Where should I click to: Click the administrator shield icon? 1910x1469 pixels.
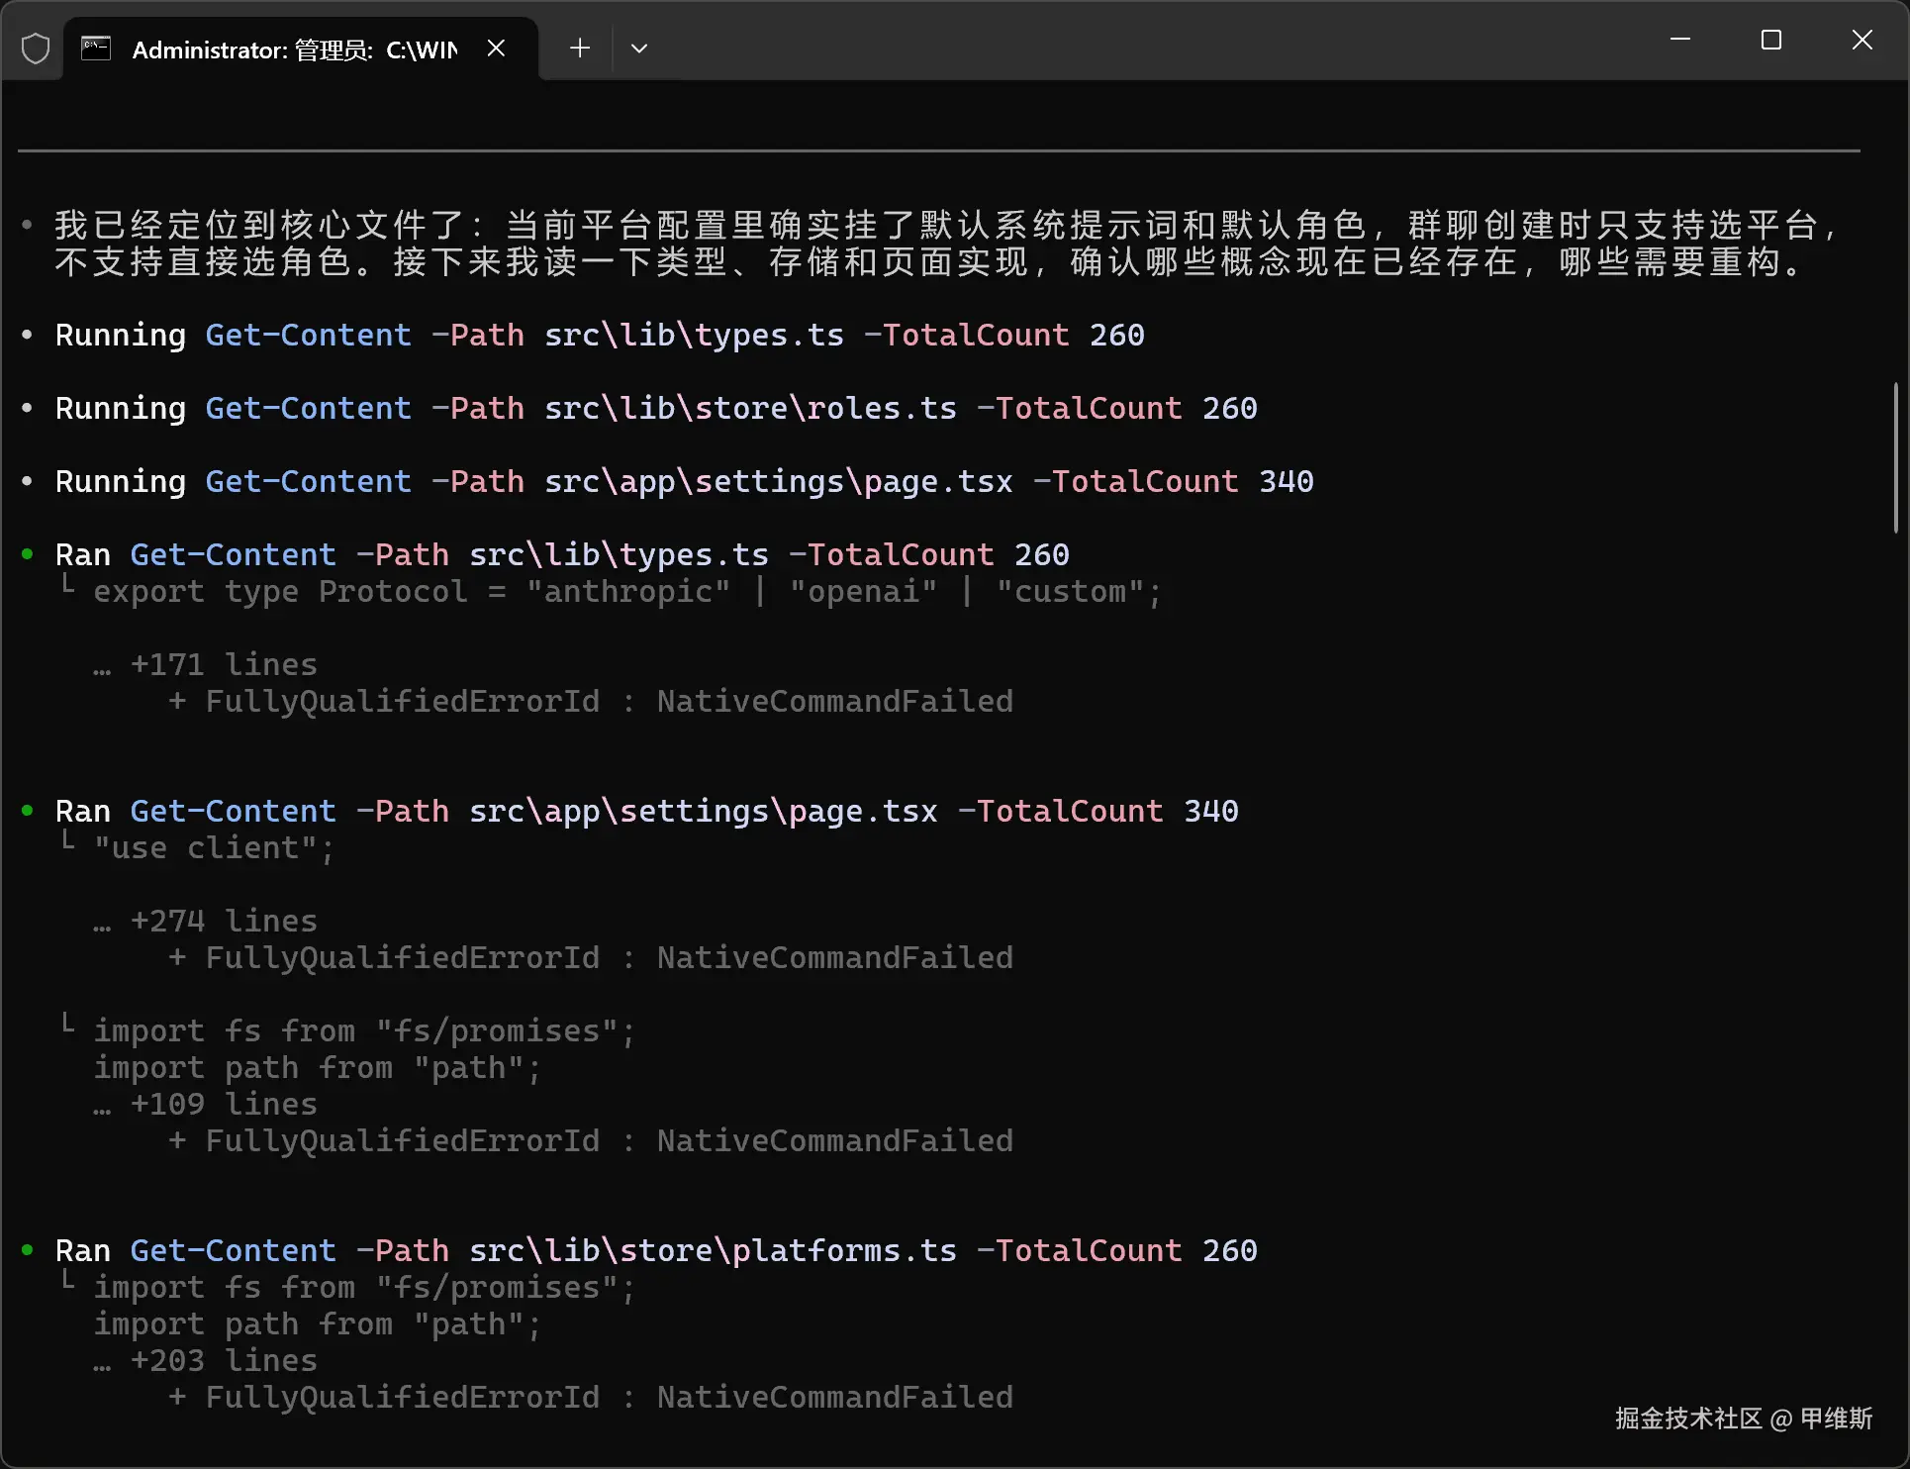pyautogui.click(x=36, y=48)
